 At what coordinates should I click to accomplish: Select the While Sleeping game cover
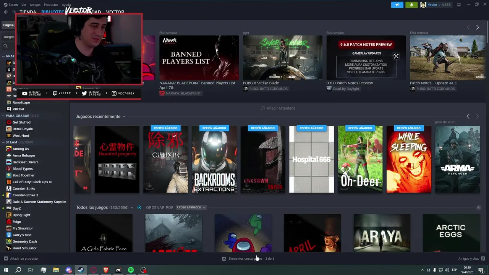coord(409,159)
